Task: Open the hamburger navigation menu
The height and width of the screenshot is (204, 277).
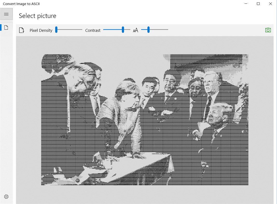Action: tap(6, 14)
